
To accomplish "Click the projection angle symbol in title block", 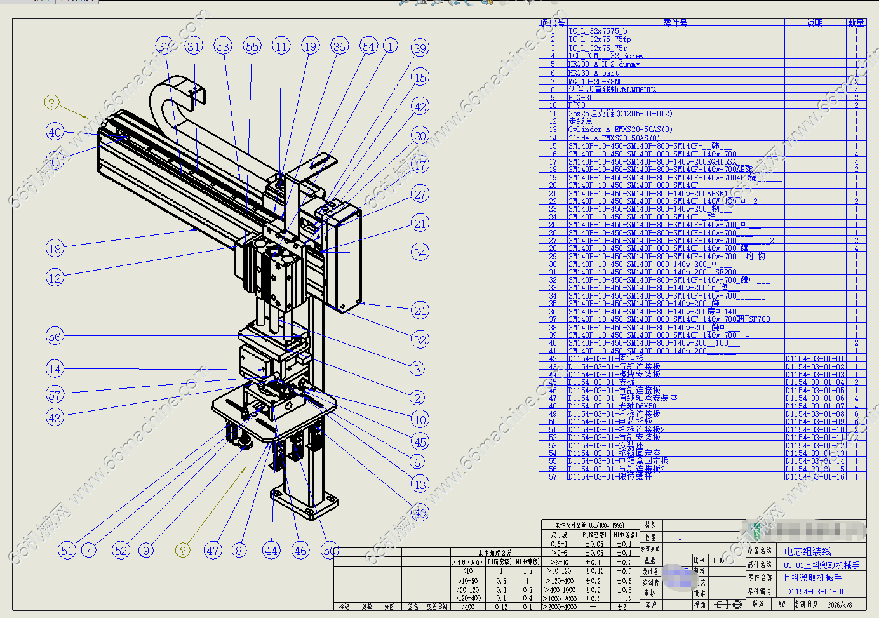I will click(727, 605).
